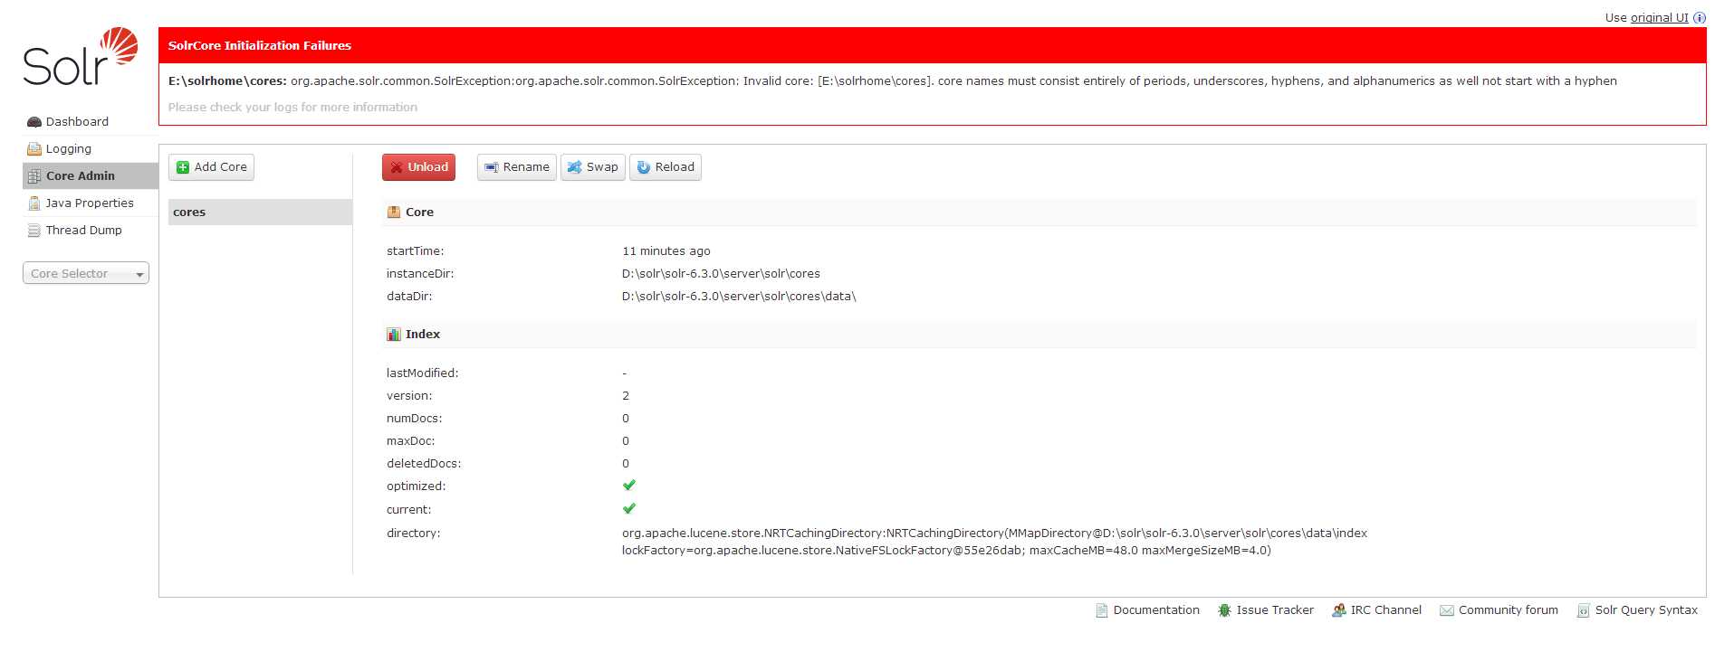Click the Add Core button
Image resolution: width=1734 pixels, height=661 pixels.
point(212,167)
